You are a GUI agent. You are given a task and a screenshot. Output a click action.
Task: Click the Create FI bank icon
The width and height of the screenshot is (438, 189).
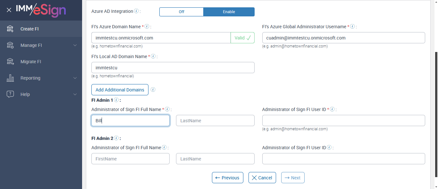tap(10, 29)
